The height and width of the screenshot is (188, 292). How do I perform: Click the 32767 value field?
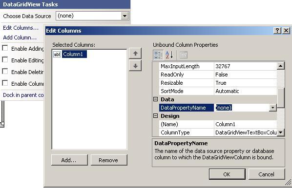(x=246, y=66)
